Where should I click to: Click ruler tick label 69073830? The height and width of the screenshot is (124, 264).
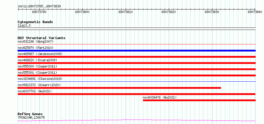coord(212,12)
